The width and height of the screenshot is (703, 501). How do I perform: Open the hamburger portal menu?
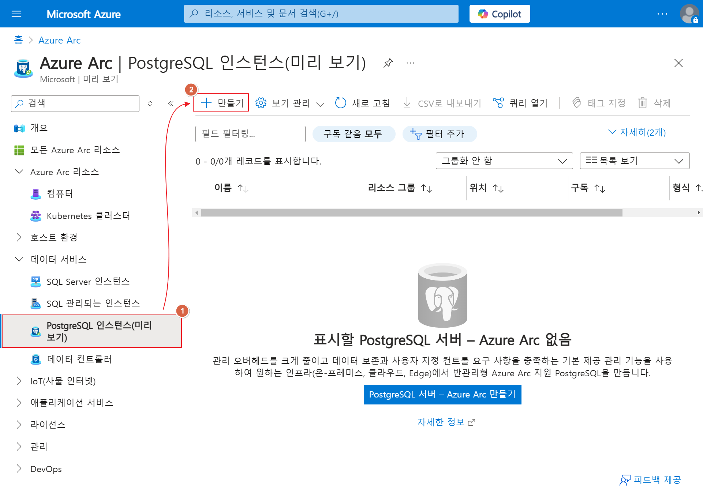click(x=16, y=14)
